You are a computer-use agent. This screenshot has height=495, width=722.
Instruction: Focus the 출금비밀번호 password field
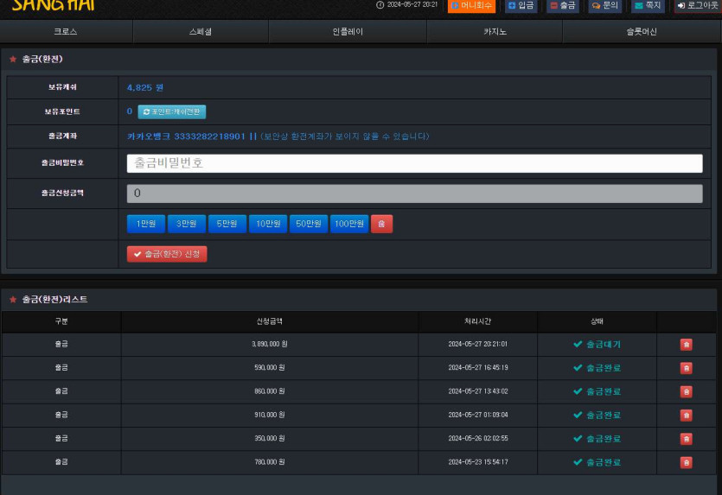(x=414, y=162)
